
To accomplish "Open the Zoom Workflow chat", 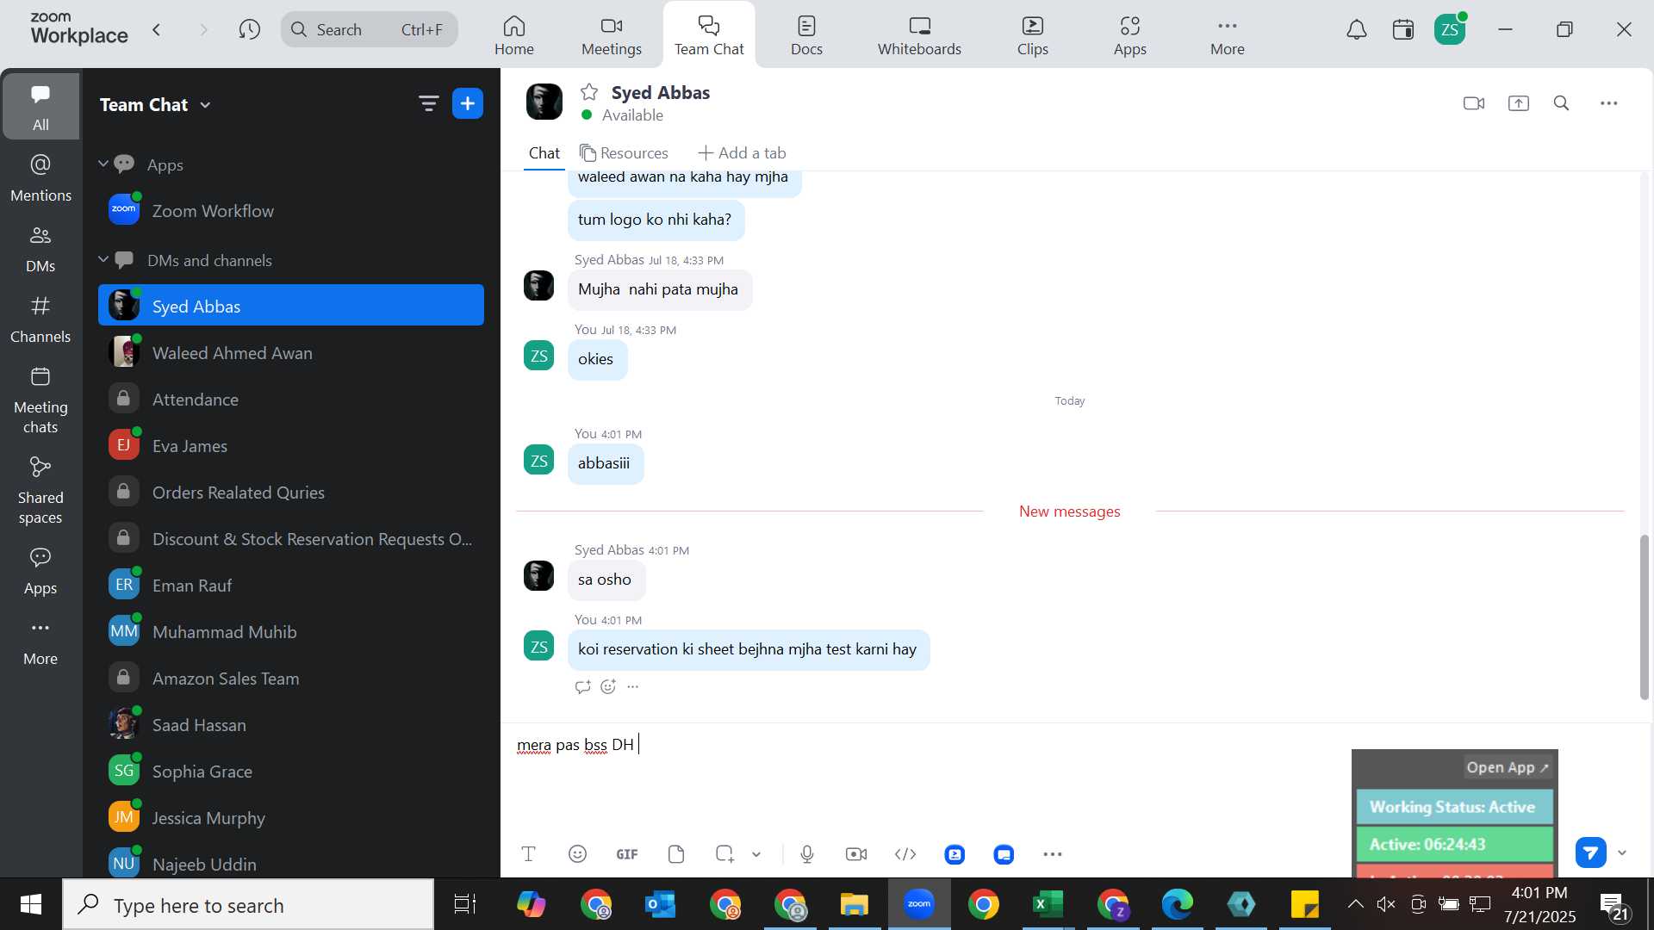I will [291, 211].
